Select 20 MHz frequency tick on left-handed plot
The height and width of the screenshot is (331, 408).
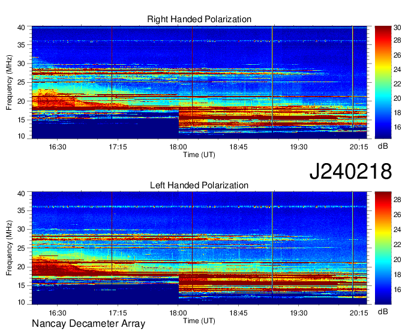click(x=21, y=267)
